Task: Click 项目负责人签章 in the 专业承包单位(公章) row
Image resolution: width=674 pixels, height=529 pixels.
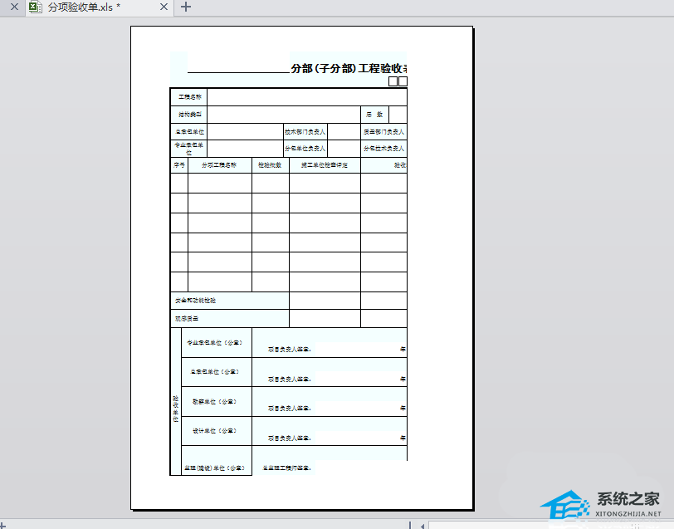Action: click(290, 350)
